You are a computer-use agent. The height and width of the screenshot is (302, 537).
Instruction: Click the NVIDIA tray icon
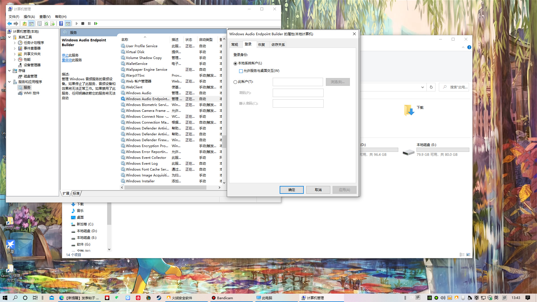click(x=430, y=298)
